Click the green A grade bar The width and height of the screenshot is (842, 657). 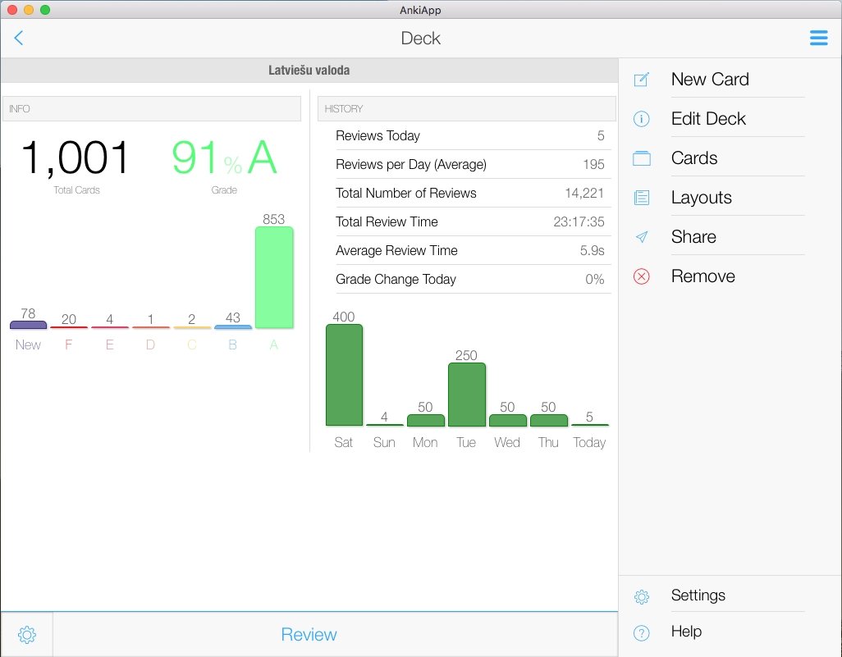(274, 277)
